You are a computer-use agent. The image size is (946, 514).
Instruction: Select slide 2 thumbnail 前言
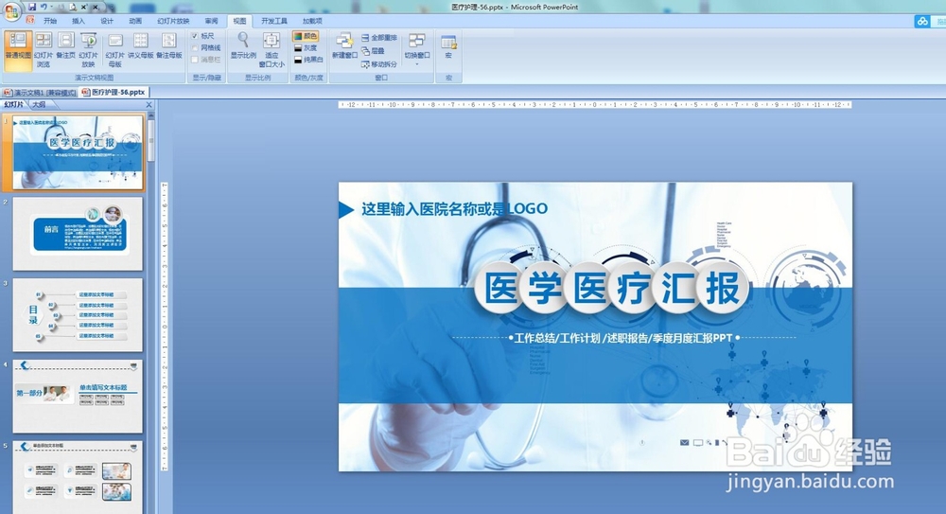[78, 234]
